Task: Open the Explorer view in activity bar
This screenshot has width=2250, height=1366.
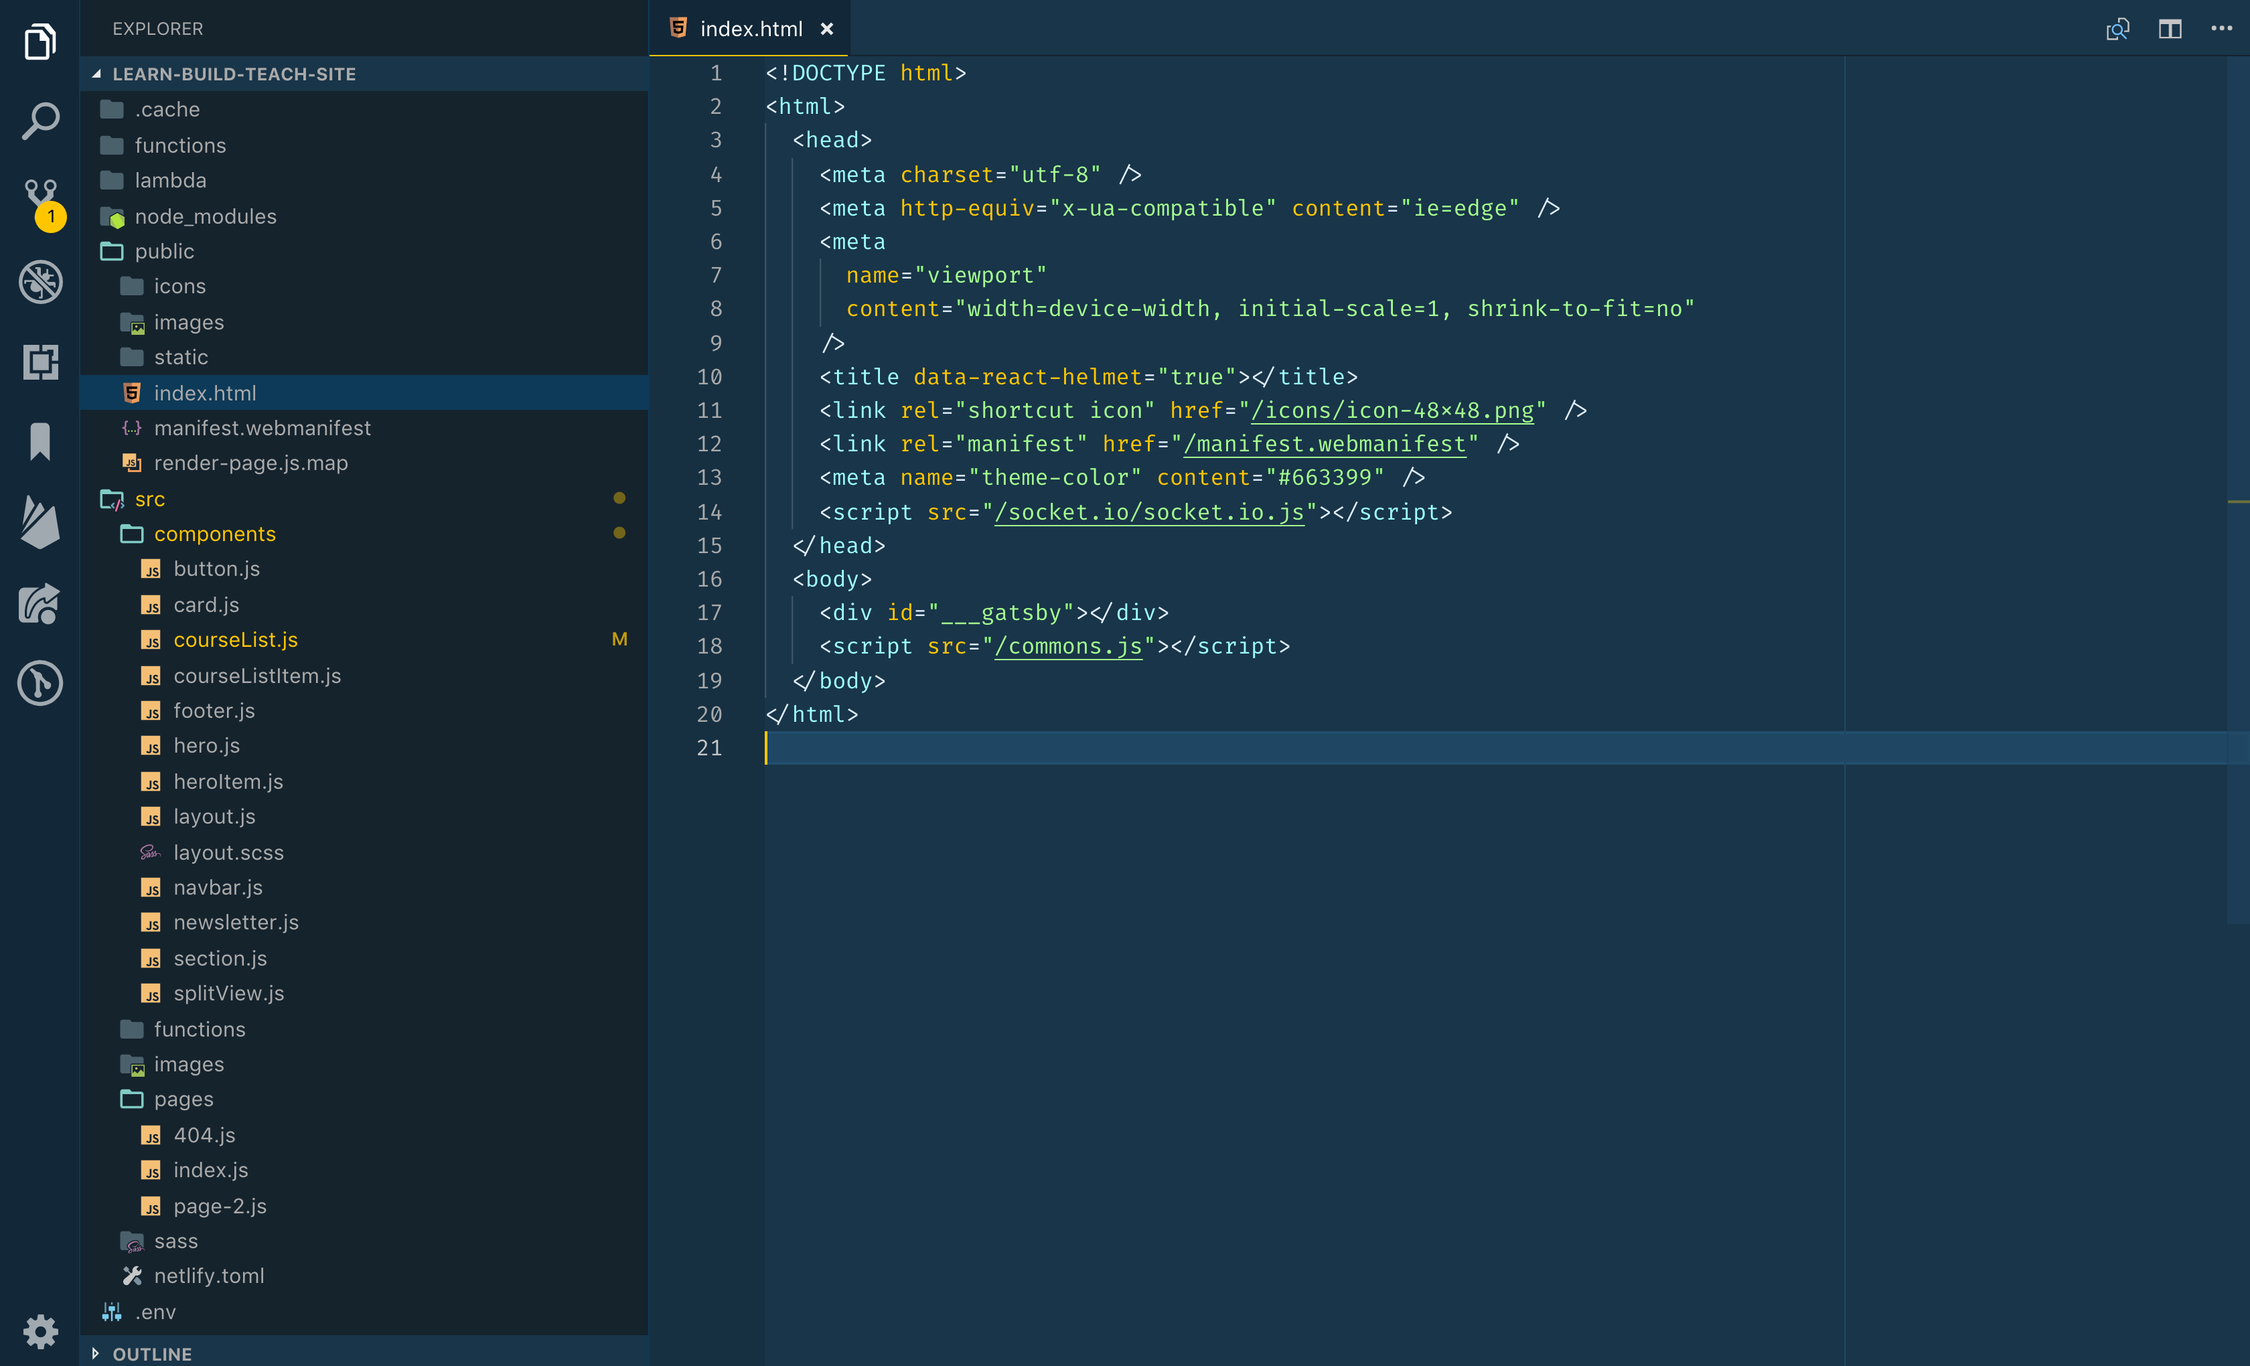Action: 40,41
